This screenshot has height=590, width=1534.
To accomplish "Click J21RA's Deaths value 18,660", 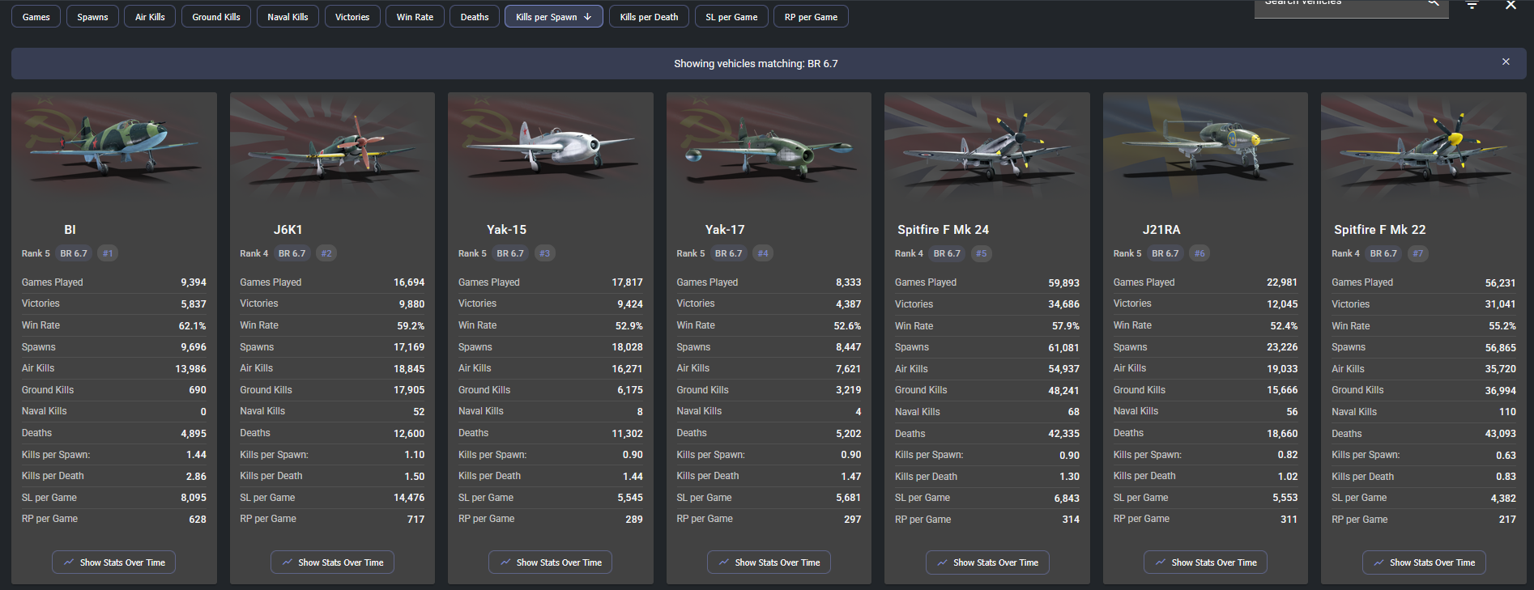I will [x=1282, y=434].
